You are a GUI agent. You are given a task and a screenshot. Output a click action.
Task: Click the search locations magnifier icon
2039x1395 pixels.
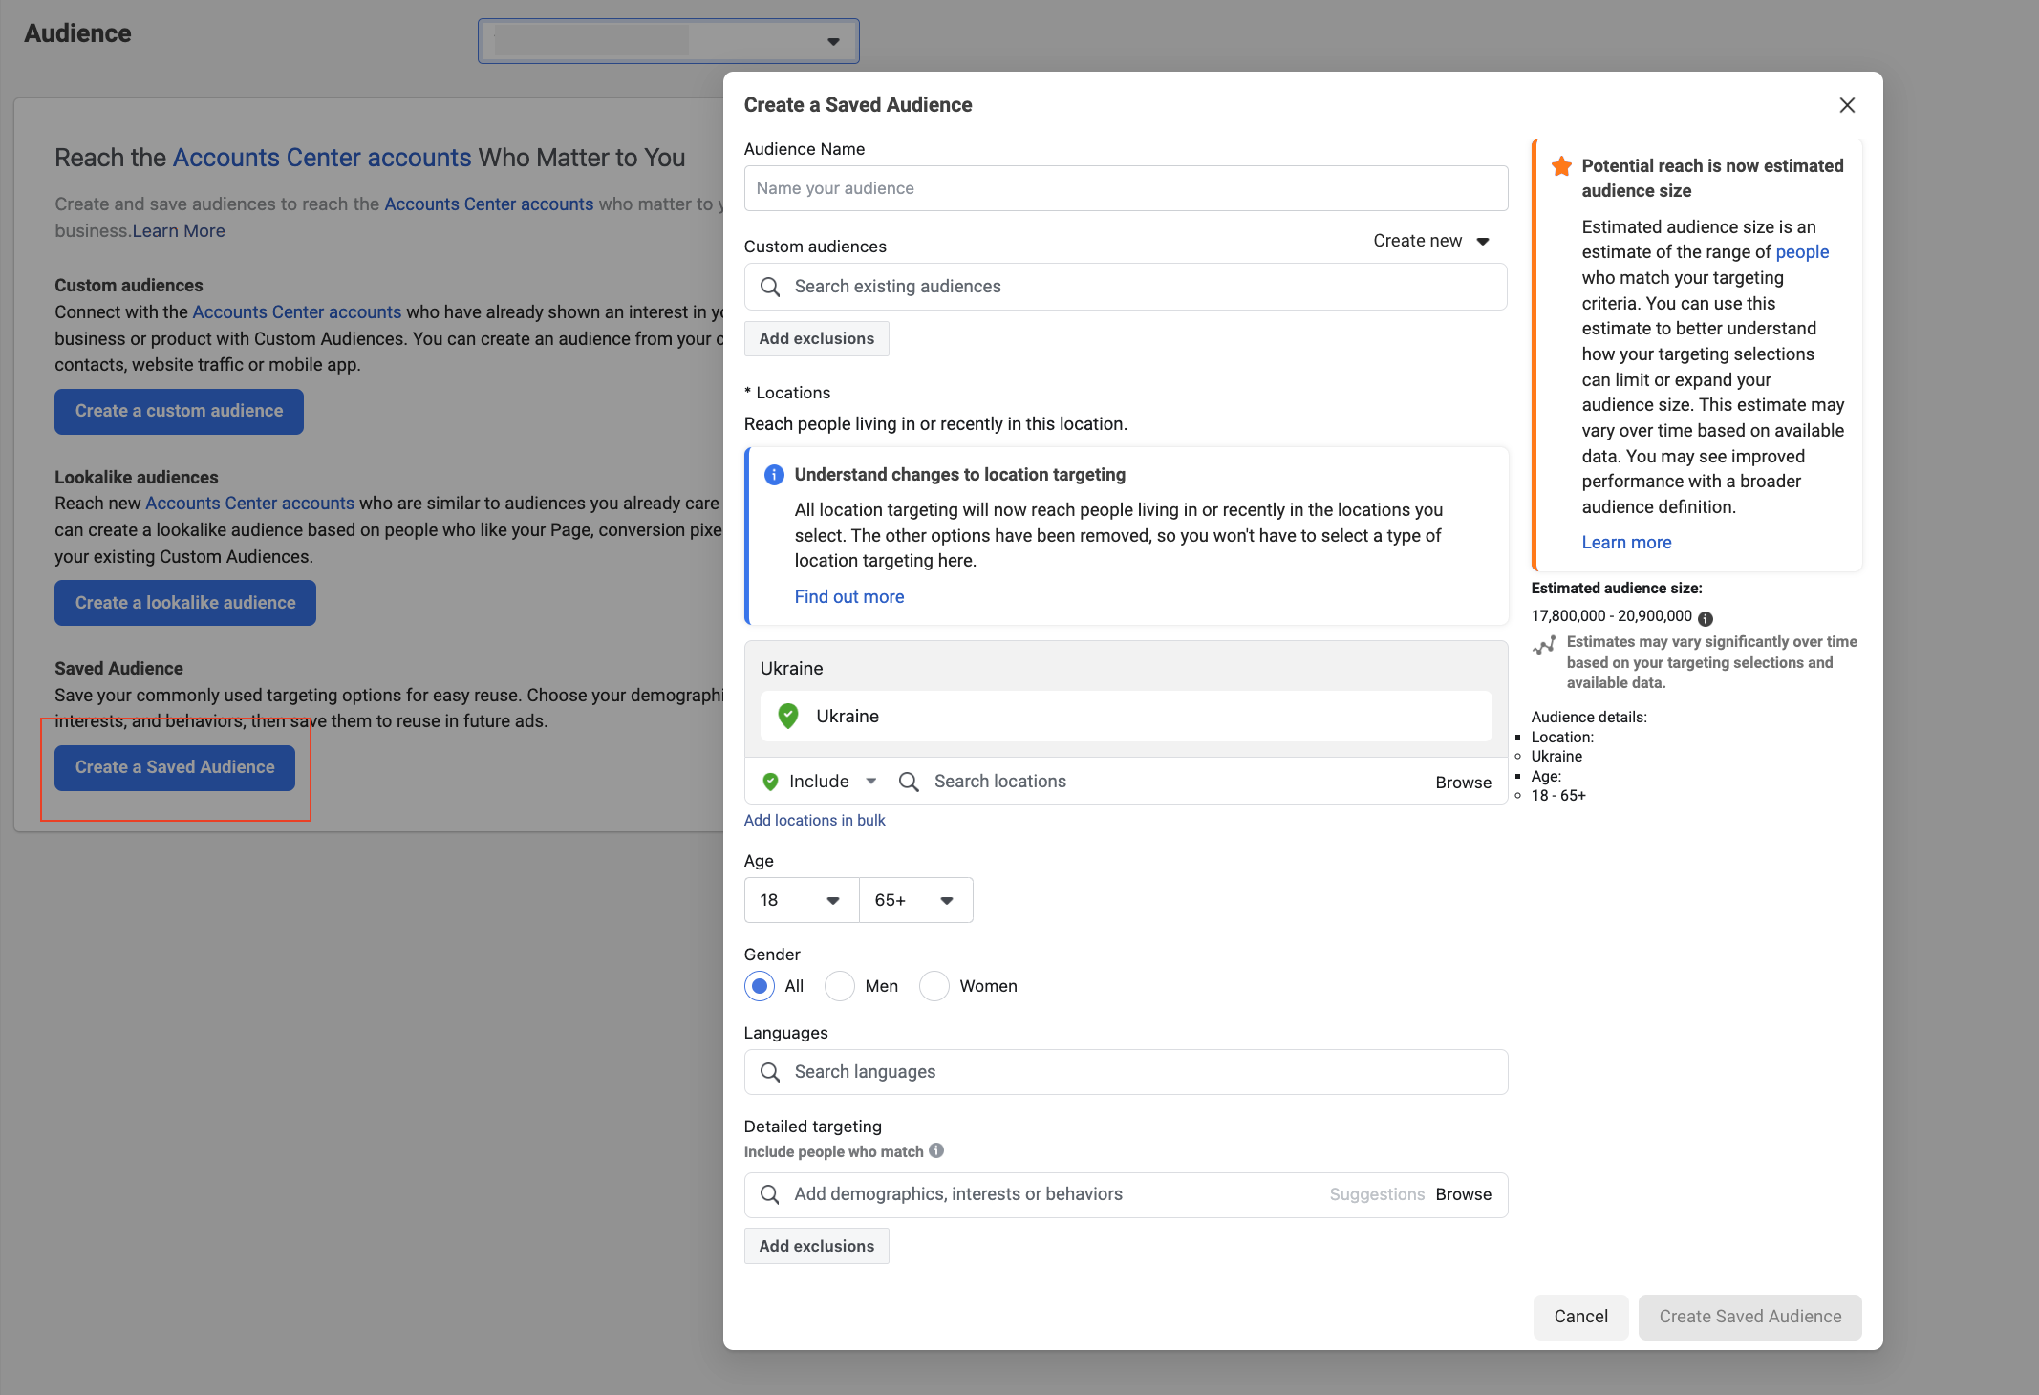909,782
